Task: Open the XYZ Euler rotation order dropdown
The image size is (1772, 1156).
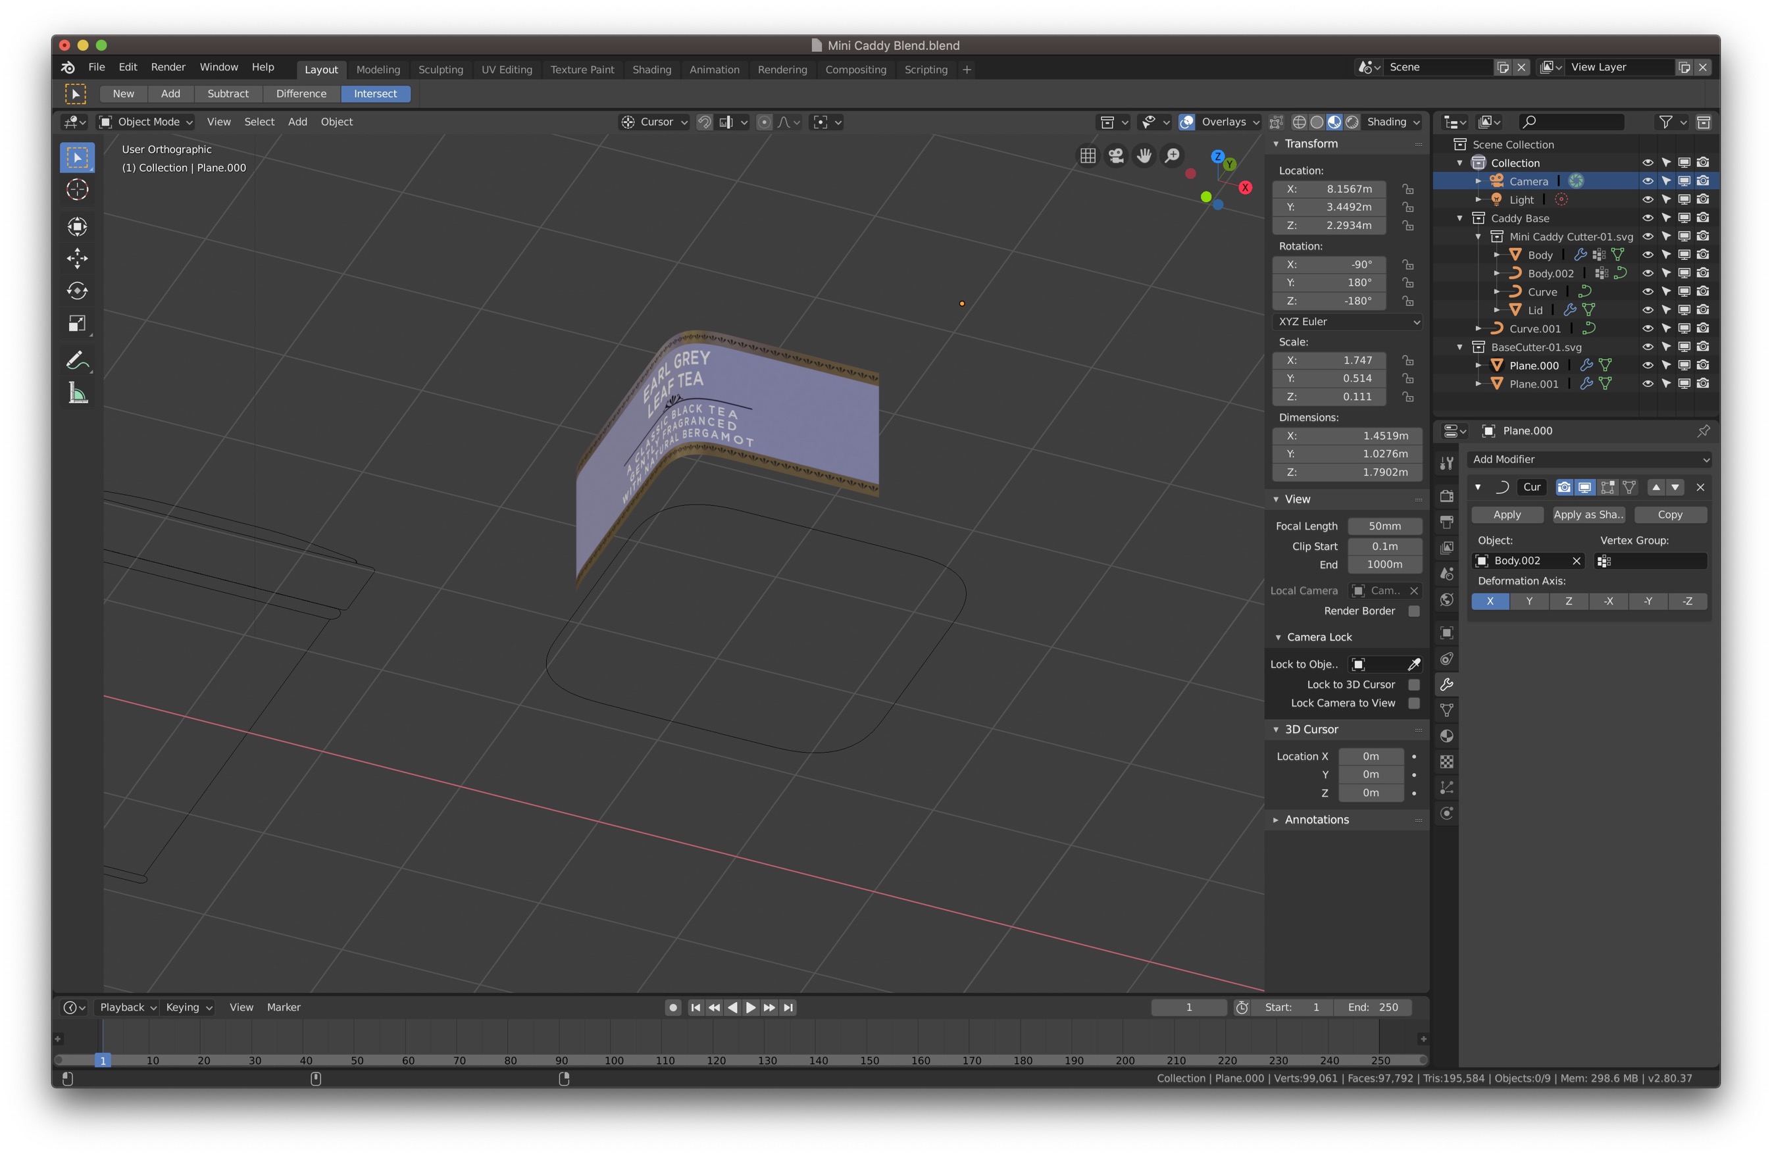Action: tap(1346, 321)
